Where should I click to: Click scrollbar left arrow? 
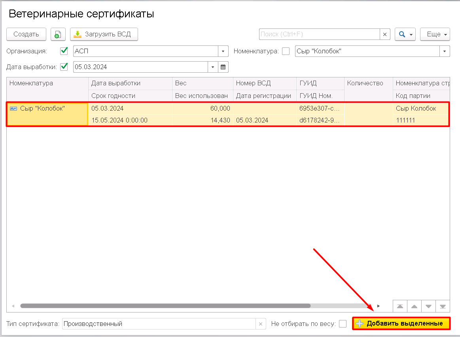click(x=13, y=306)
